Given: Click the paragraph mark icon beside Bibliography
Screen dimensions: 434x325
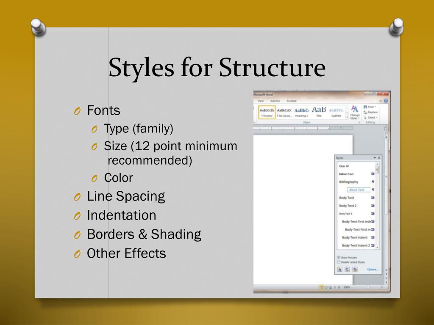Looking at the screenshot, I should point(373,182).
